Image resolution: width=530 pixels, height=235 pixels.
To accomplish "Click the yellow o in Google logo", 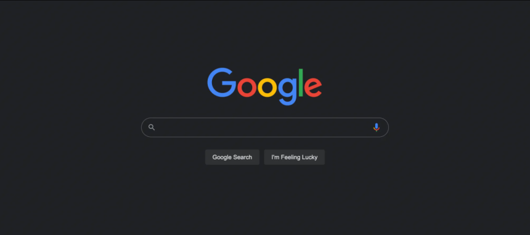I will [267, 88].
